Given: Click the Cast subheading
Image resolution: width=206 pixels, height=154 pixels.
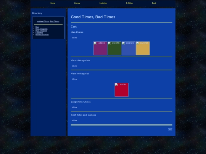Looking at the screenshot, I should coord(74,27).
